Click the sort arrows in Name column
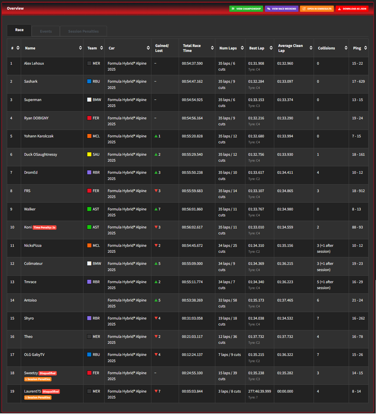 80,48
